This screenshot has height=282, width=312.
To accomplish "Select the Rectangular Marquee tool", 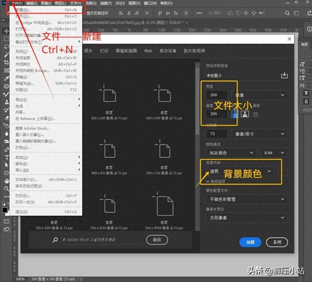I will (x=6, y=39).
